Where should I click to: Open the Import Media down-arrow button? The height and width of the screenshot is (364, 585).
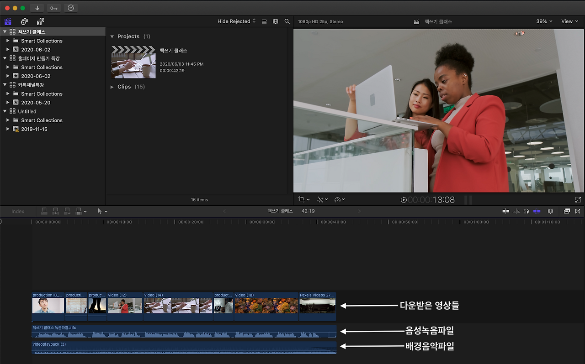(x=37, y=8)
